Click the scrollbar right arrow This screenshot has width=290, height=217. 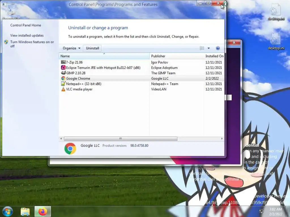222,138
